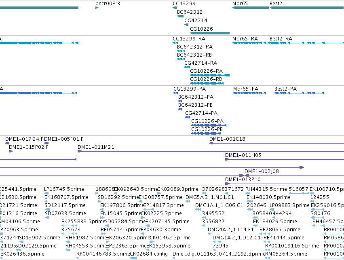Select the pncr008:3L gene feature
This screenshot has height=260, width=344.
point(97,8)
